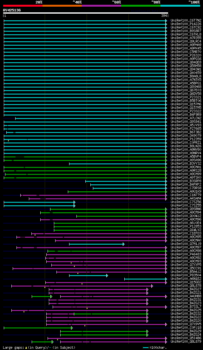Click the cyan alignment bar for UniRef100_P83504

click(88, 276)
